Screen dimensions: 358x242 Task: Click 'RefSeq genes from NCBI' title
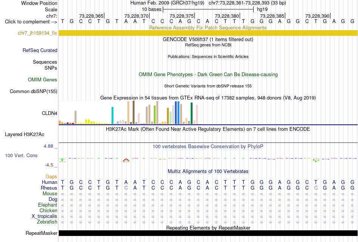pyautogui.click(x=208, y=45)
